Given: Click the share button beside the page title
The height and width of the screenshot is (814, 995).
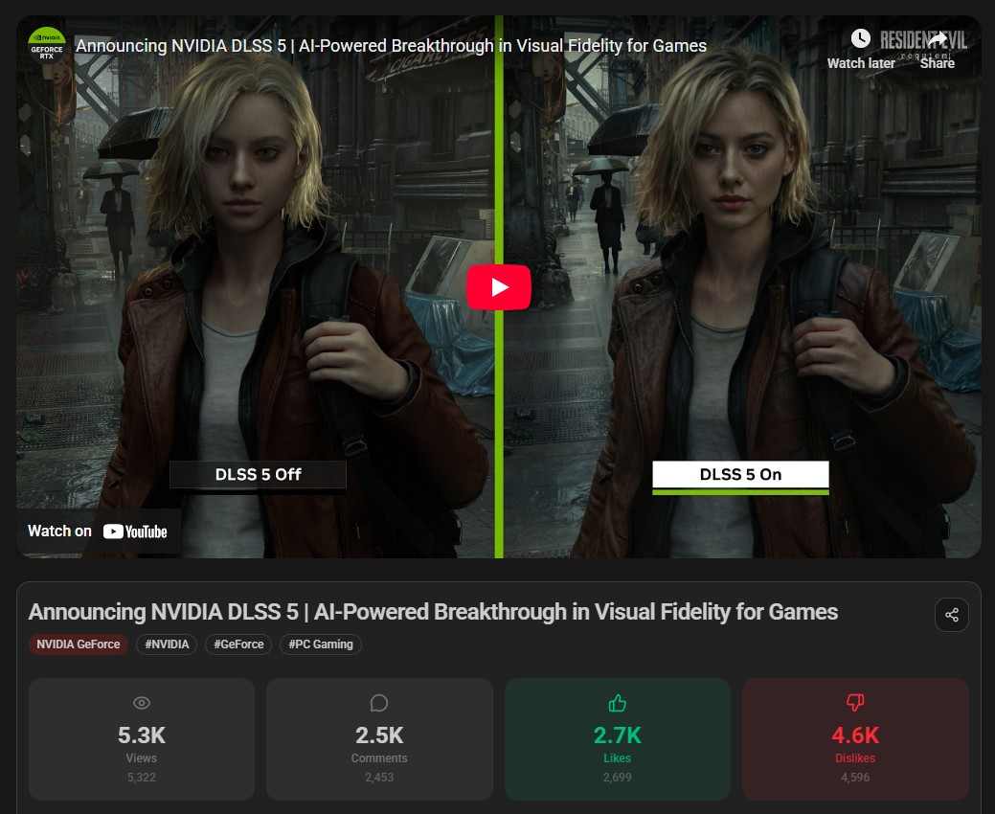Looking at the screenshot, I should pyautogui.click(x=951, y=614).
